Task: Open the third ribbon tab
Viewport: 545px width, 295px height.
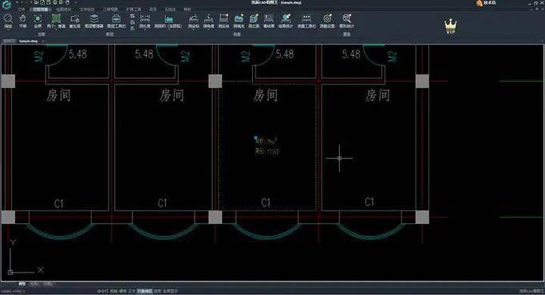Action: pyautogui.click(x=64, y=10)
